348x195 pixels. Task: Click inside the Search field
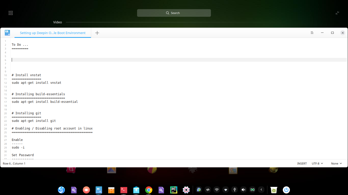click(x=174, y=13)
